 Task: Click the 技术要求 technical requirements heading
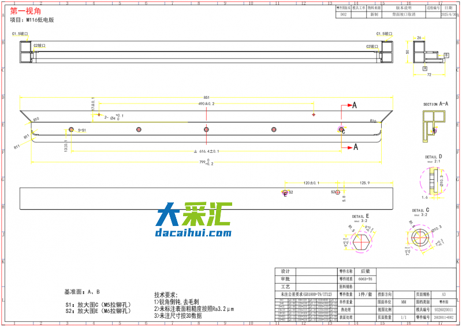(x=167, y=295)
